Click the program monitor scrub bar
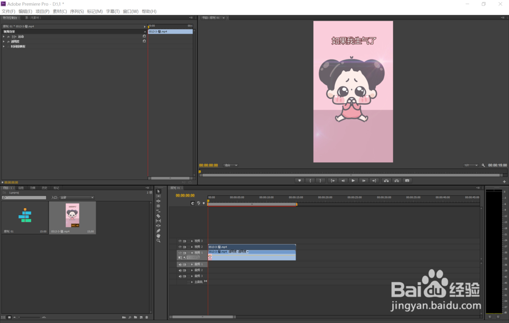This screenshot has height=323, width=509. (352, 175)
